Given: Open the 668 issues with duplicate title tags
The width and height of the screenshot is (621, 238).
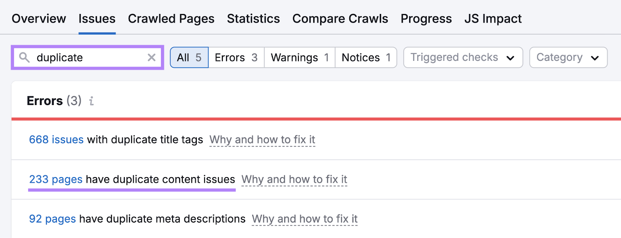Looking at the screenshot, I should [x=56, y=140].
